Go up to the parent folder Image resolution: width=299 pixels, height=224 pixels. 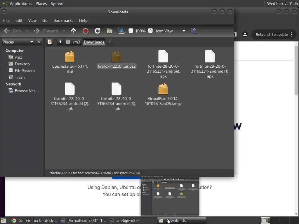pyautogui.click(x=73, y=31)
